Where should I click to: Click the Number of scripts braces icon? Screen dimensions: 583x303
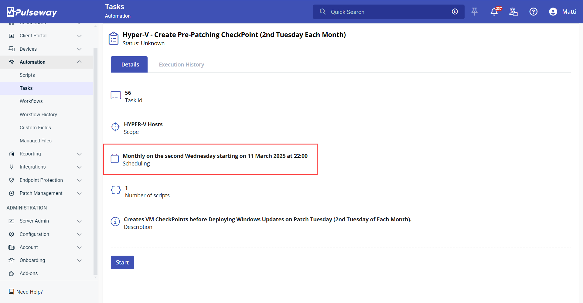[x=116, y=190]
